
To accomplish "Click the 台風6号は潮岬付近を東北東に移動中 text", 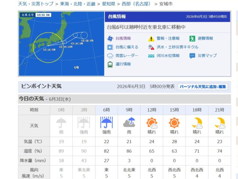I will click(146, 27).
